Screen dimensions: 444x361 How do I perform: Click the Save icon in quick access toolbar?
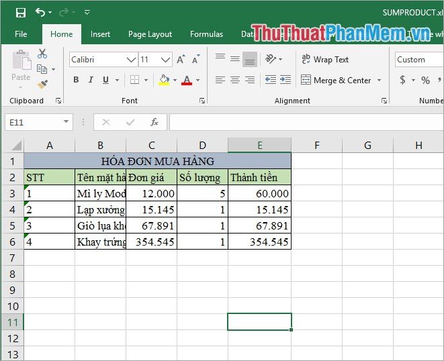(21, 13)
